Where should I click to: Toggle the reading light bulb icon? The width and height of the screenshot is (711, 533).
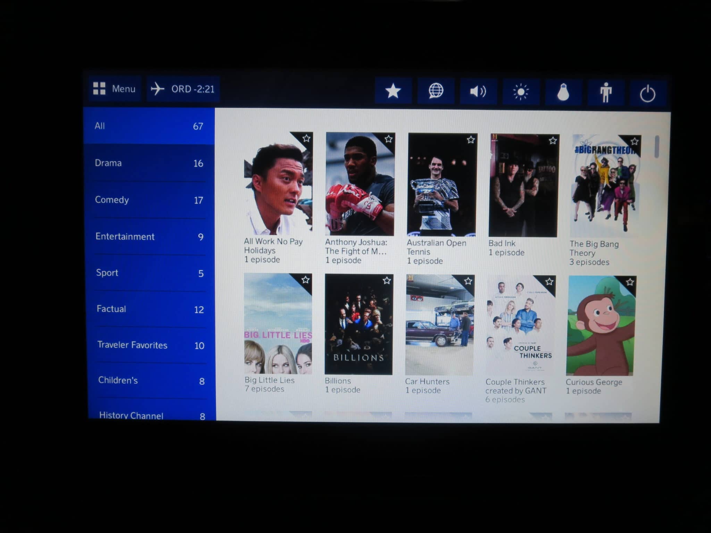coord(563,93)
